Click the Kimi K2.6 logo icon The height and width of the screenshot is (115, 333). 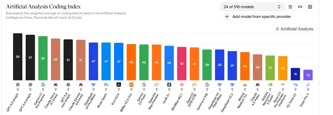pyautogui.click(x=118, y=84)
